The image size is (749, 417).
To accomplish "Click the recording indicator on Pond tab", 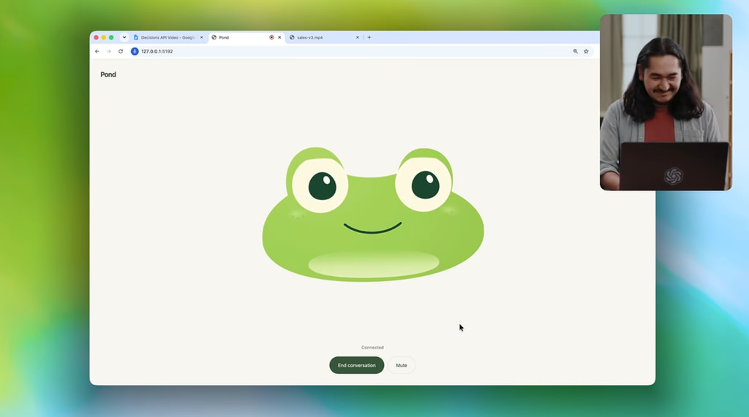I will point(272,37).
